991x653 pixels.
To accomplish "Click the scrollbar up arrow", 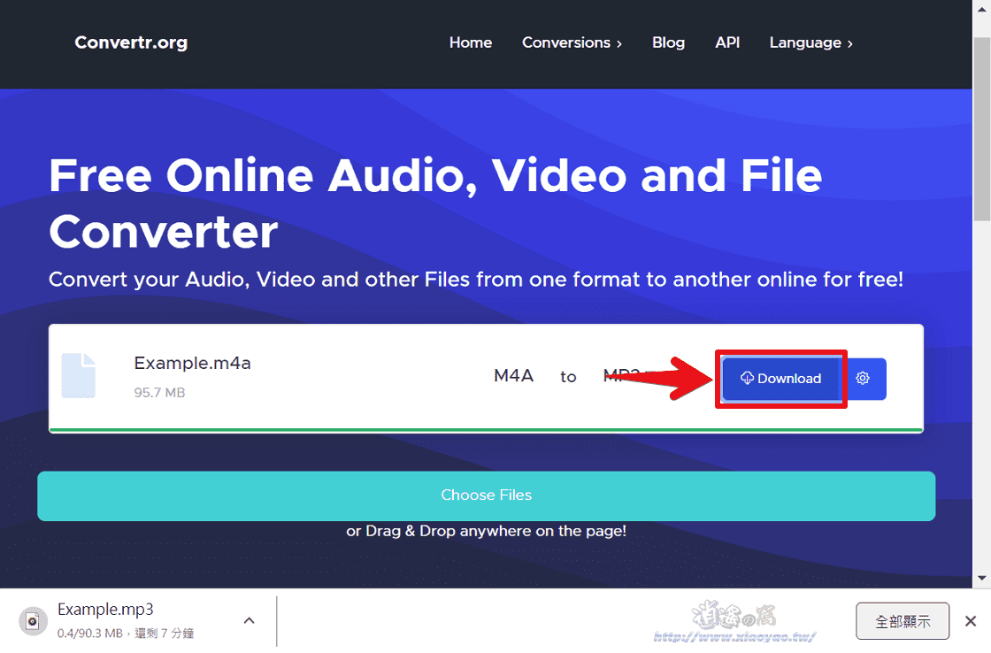I will [982, 9].
